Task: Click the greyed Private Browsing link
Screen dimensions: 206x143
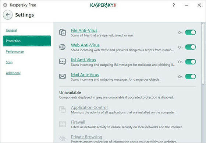Action: 86,137
